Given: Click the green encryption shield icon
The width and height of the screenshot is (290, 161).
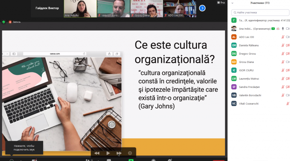Looking at the screenshot, I should 4,22.
